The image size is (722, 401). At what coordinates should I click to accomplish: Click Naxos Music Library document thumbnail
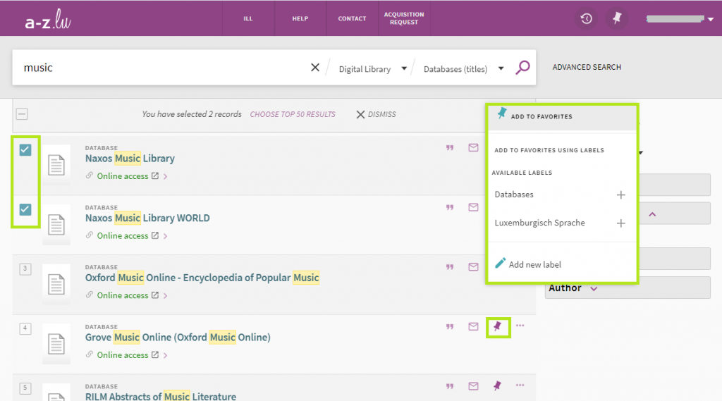[56, 165]
